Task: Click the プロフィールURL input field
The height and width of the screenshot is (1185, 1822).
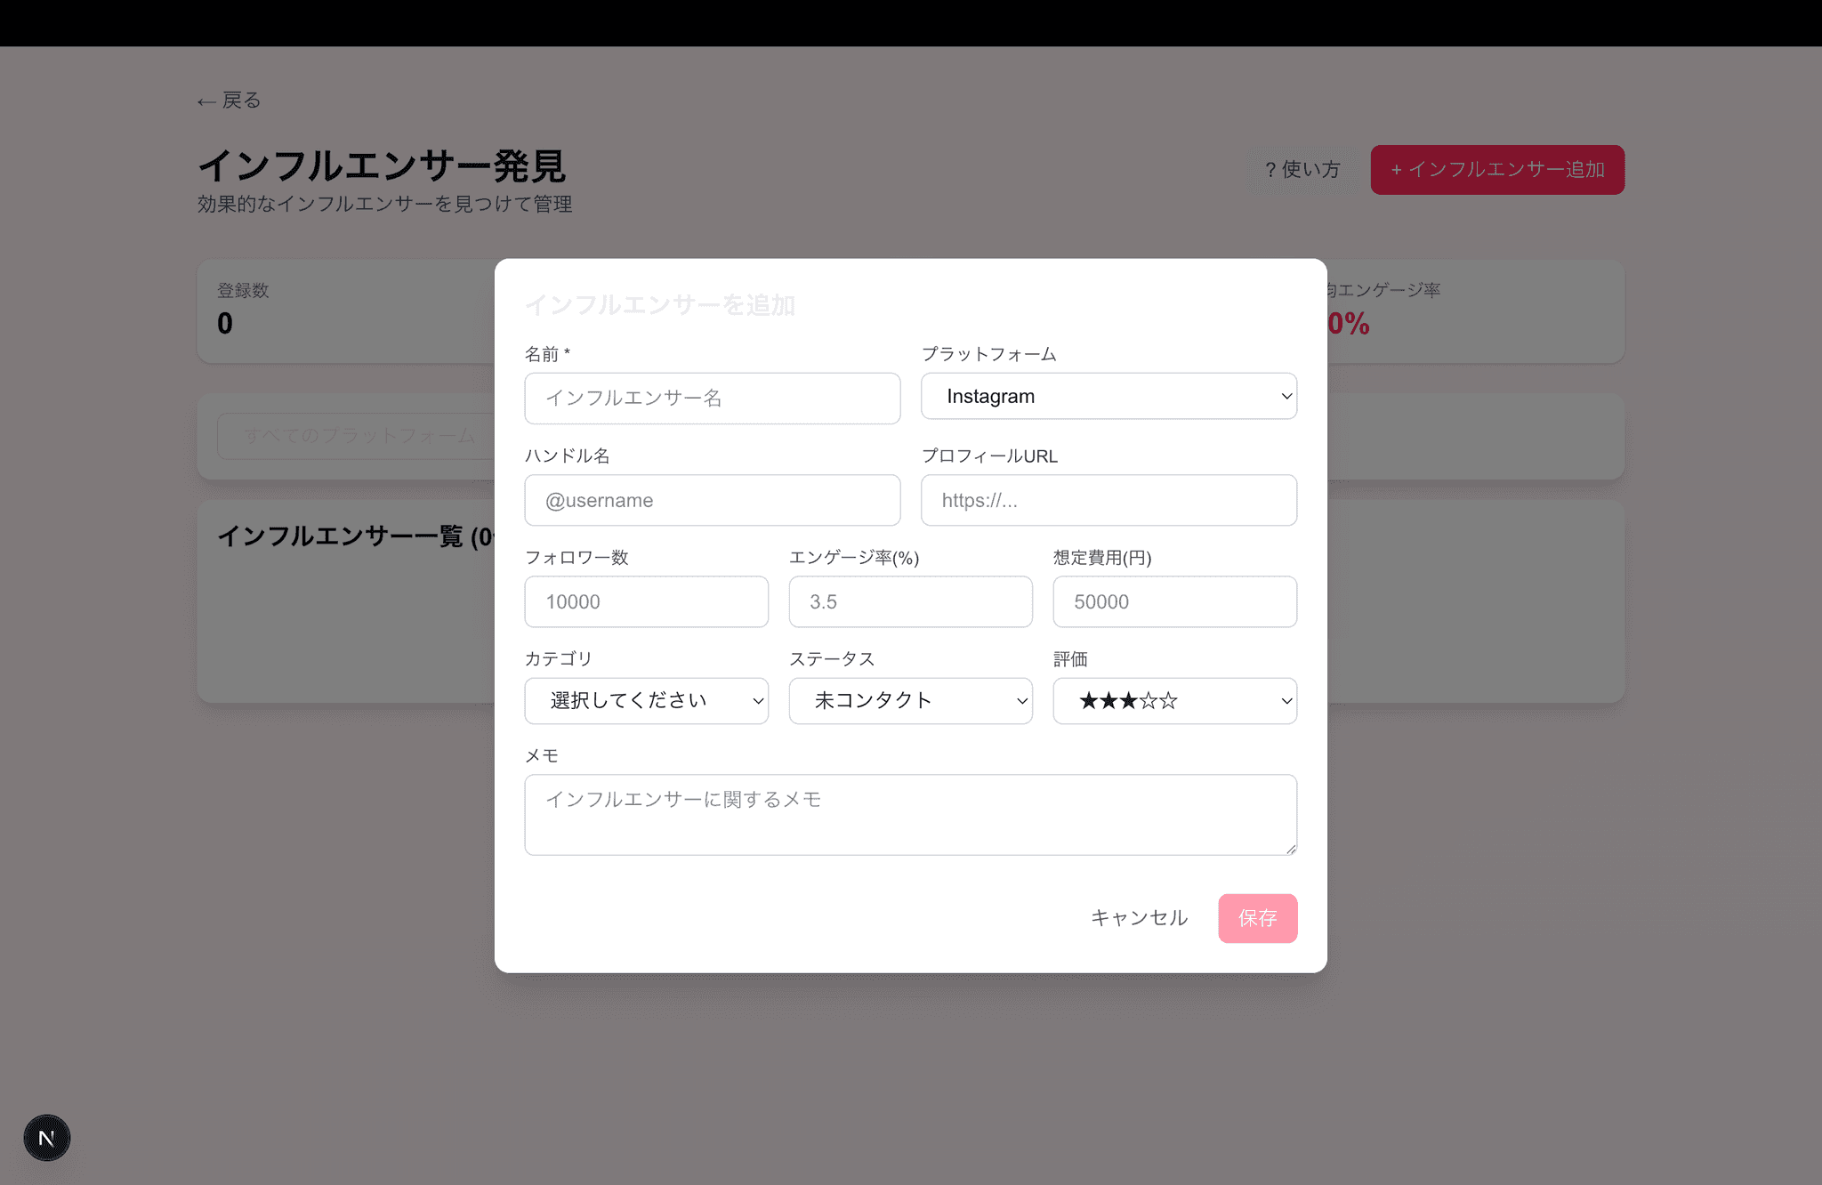Action: [x=1109, y=500]
